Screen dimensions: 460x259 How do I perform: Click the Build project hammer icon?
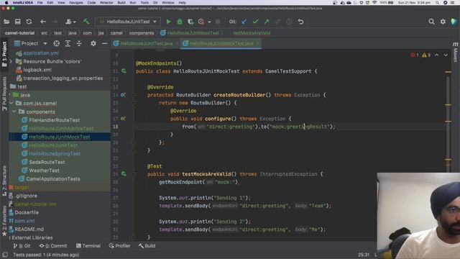pos(86,22)
